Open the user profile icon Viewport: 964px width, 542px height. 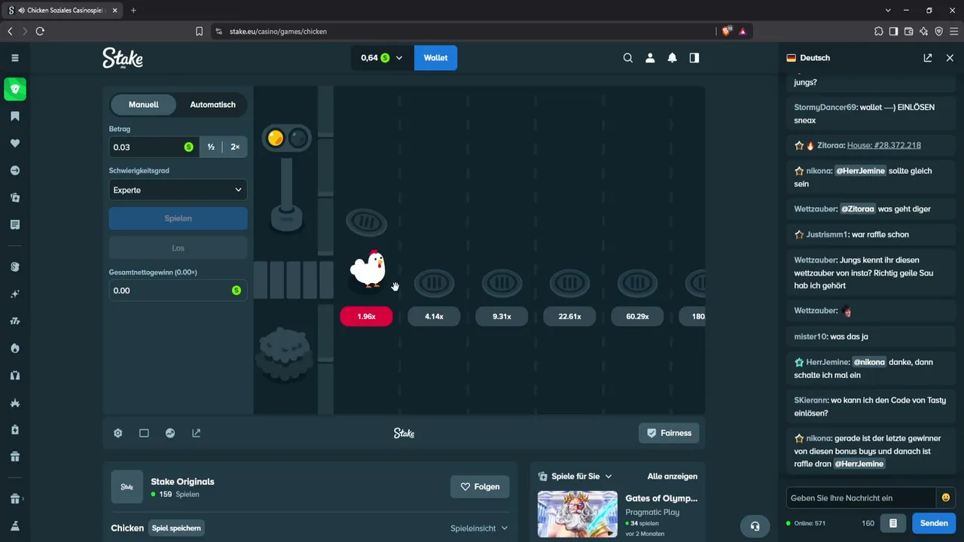[650, 58]
